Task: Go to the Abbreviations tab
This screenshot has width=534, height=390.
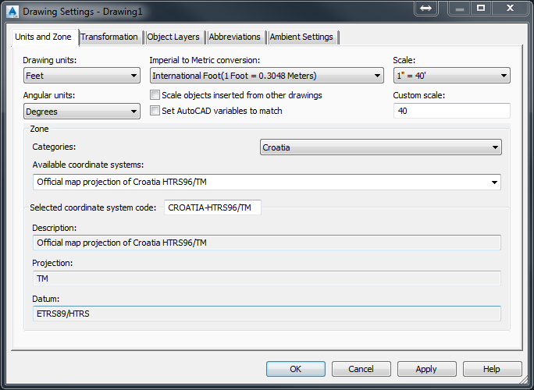Action: [235, 37]
